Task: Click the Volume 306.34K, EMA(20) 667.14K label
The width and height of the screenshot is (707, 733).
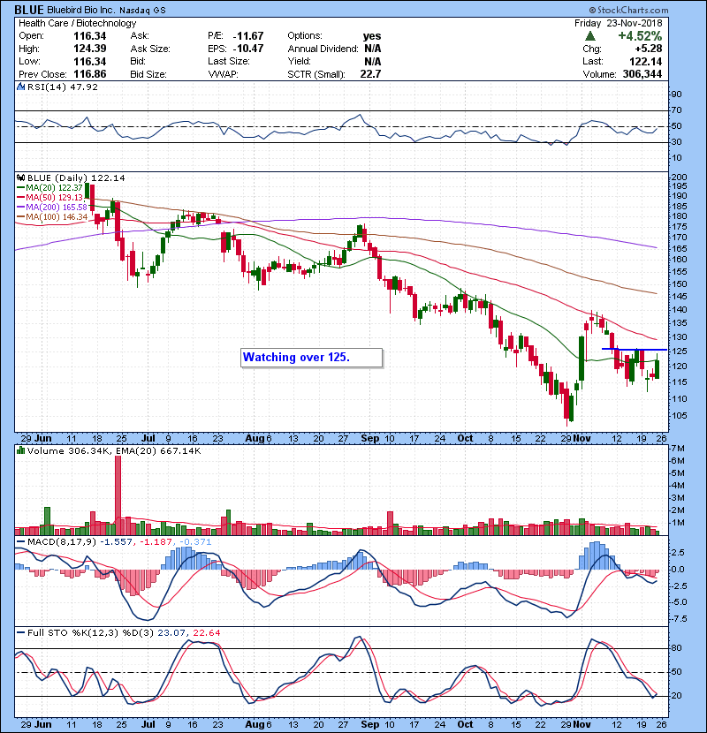Action: coord(114,450)
